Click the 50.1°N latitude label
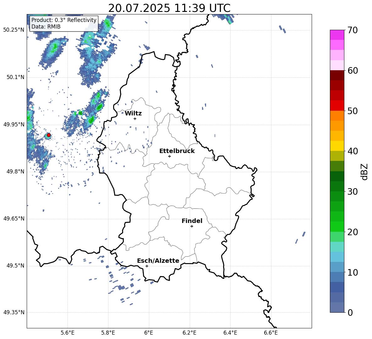The image size is (372, 339). pos(15,77)
